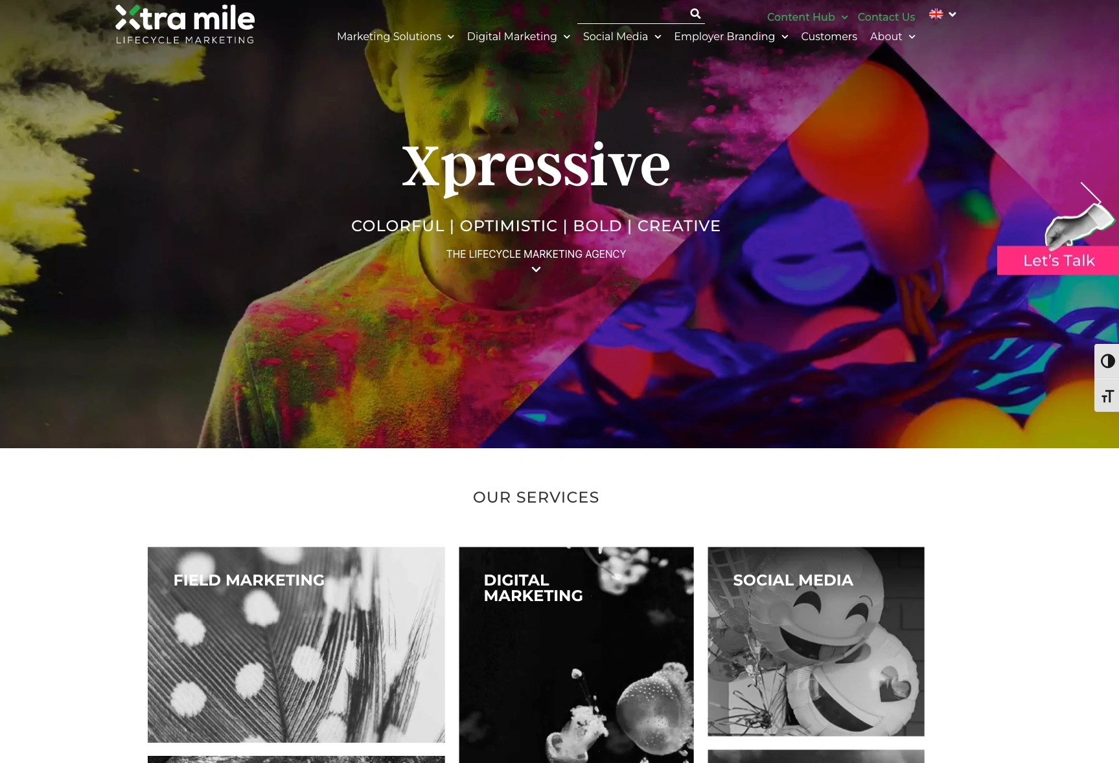Open the UK flag language selector

point(942,14)
